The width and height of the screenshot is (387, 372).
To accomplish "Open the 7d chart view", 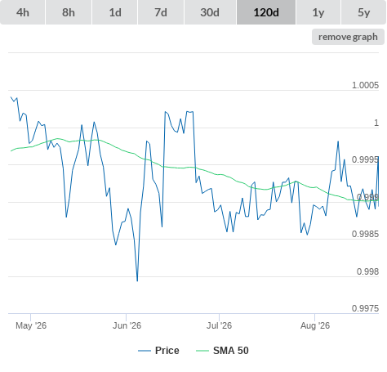I will pos(161,12).
